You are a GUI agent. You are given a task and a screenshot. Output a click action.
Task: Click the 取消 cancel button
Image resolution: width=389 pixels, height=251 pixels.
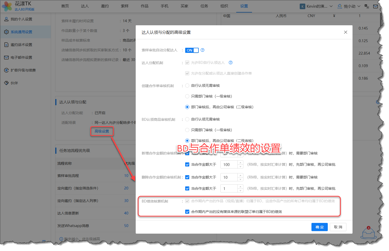tap(338, 227)
